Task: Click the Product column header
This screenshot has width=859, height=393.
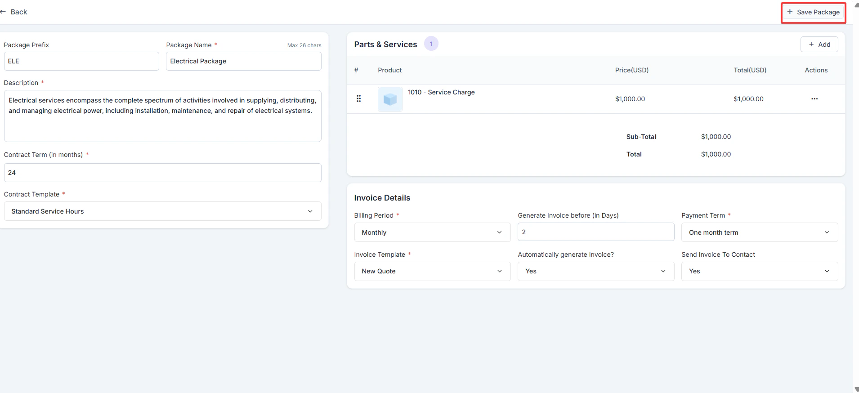Action: coord(389,70)
